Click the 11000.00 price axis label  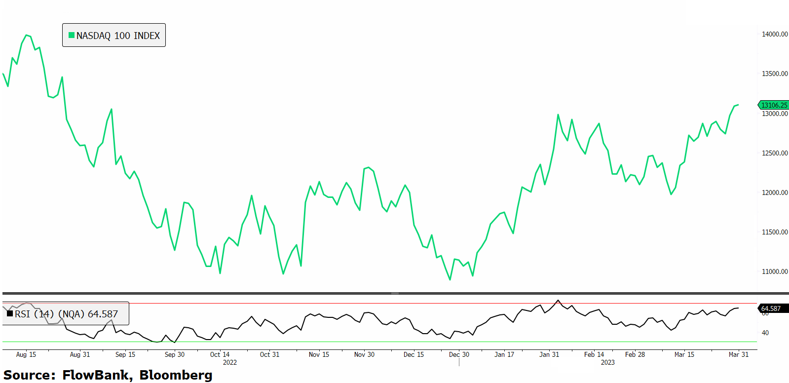point(774,271)
